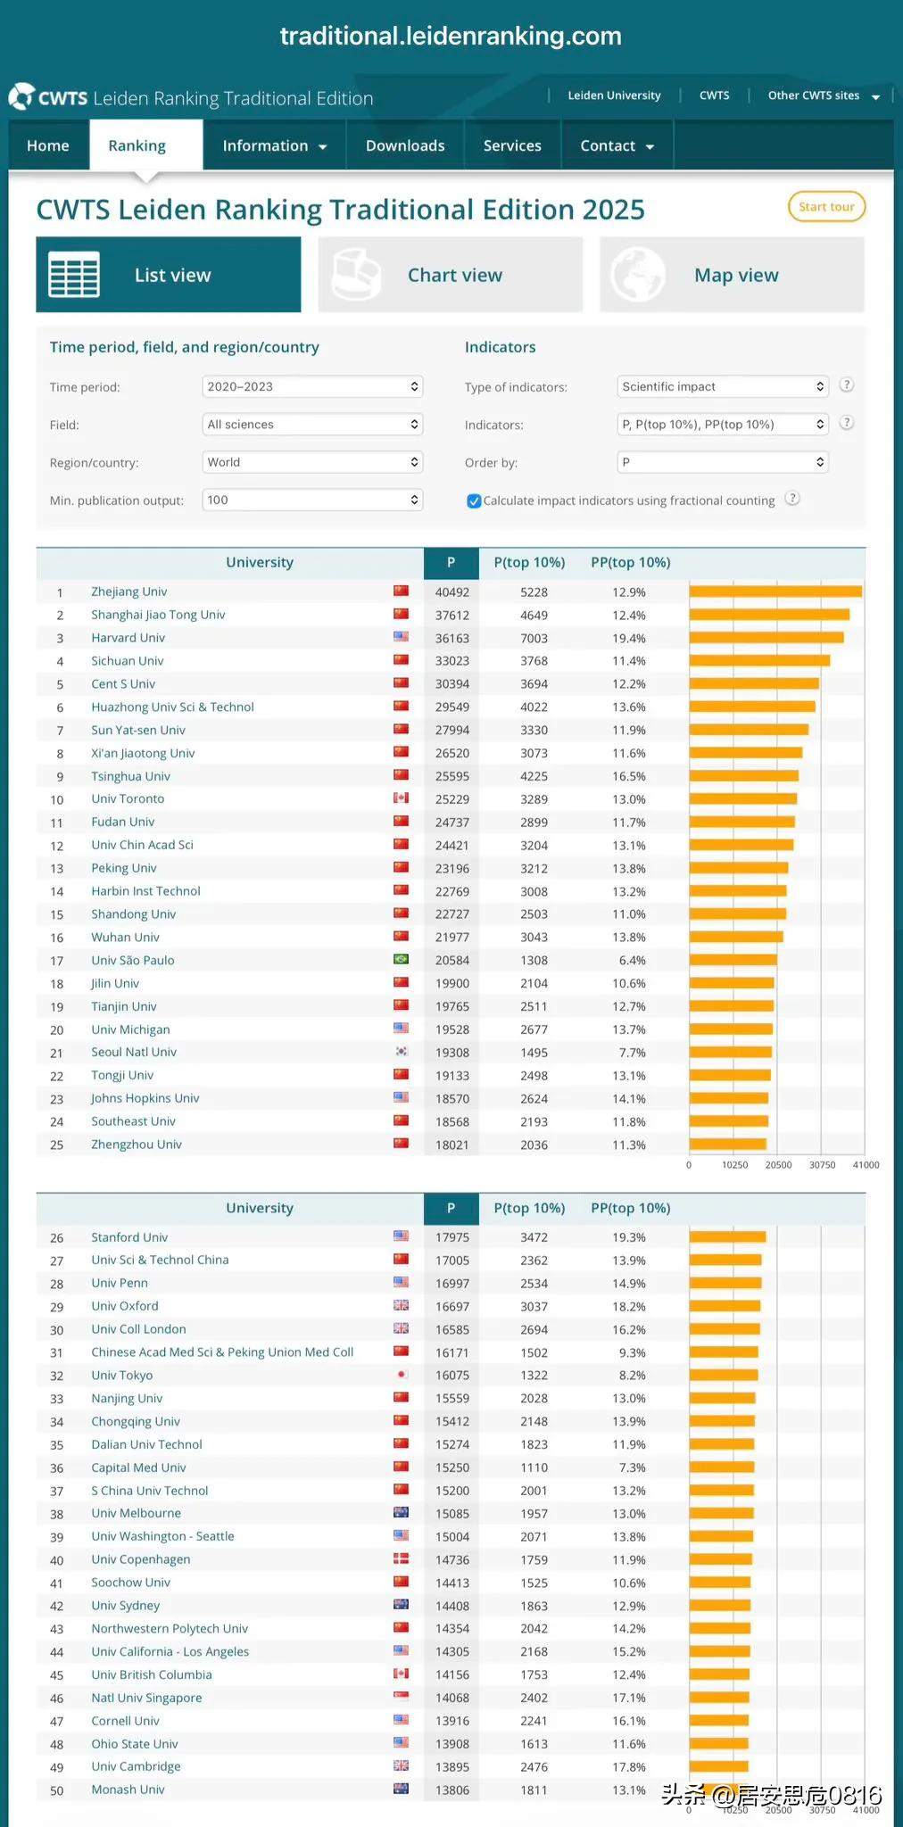
Task: Open Northwestern Polytech Univ link
Action: 170,1628
